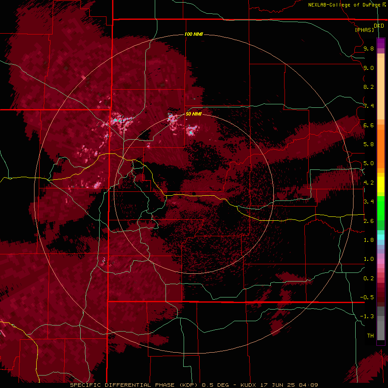Click the KUDX radar station identifier
This screenshot has width=388, height=388.
[249, 385]
